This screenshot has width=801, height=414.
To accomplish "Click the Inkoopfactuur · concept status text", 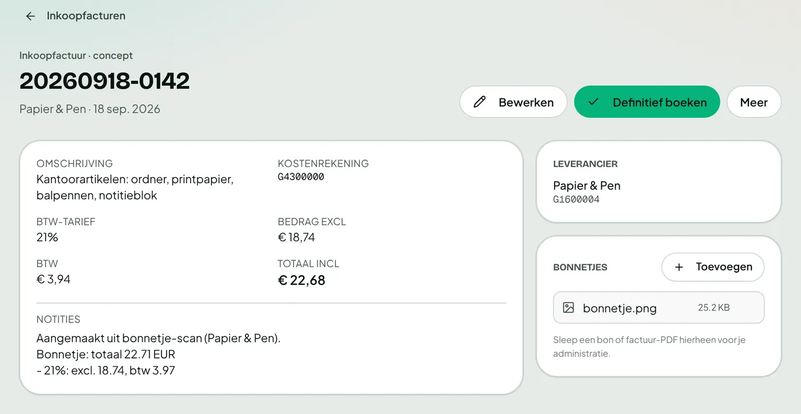I will coord(76,55).
